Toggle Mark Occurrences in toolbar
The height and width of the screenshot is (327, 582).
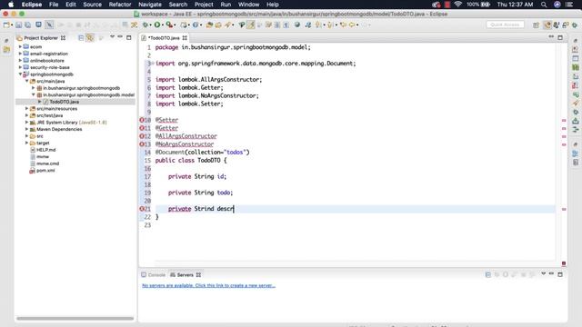pyautogui.click(x=251, y=25)
